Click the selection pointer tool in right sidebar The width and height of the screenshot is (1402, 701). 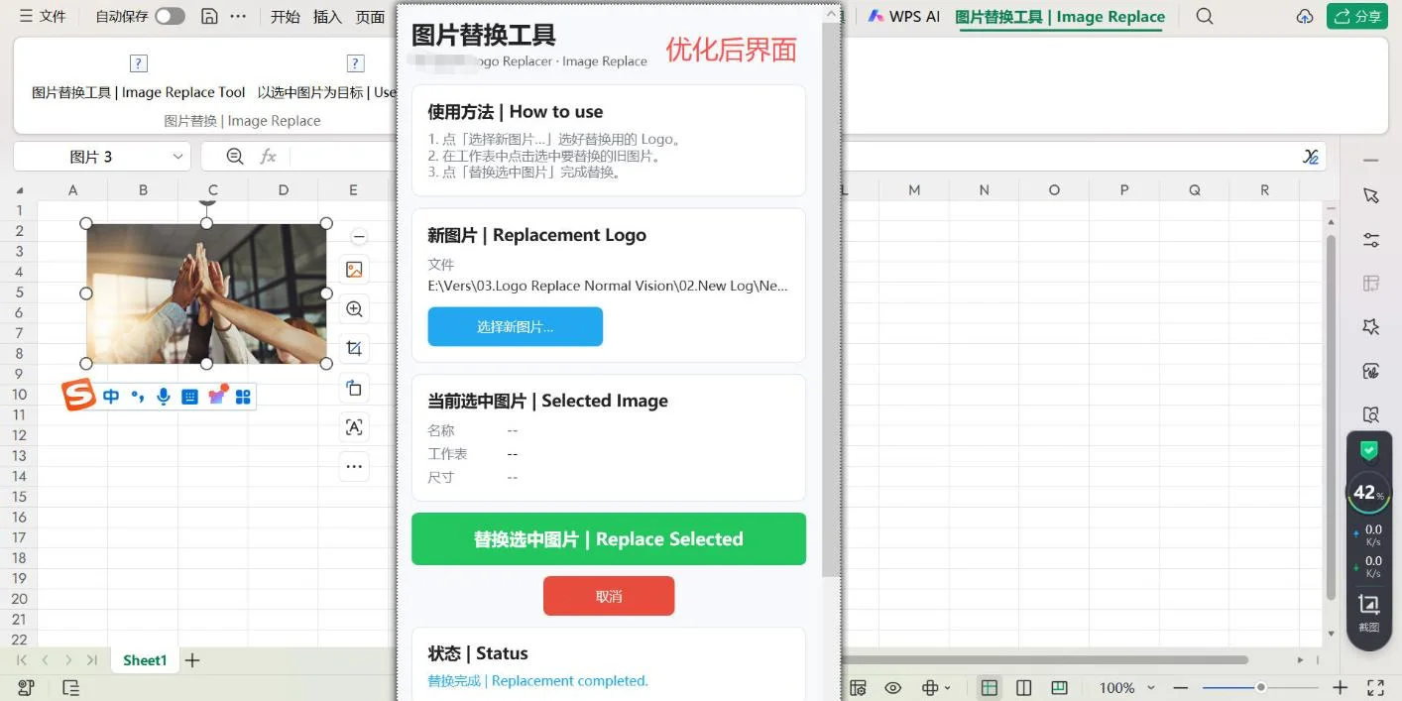point(1371,196)
